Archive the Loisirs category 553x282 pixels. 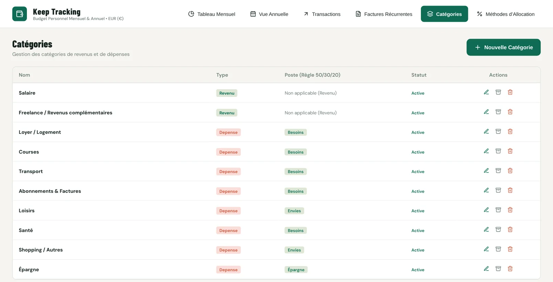point(498,210)
